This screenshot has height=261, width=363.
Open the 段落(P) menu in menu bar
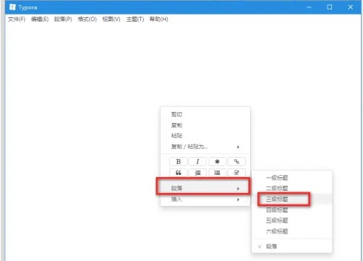tap(63, 19)
